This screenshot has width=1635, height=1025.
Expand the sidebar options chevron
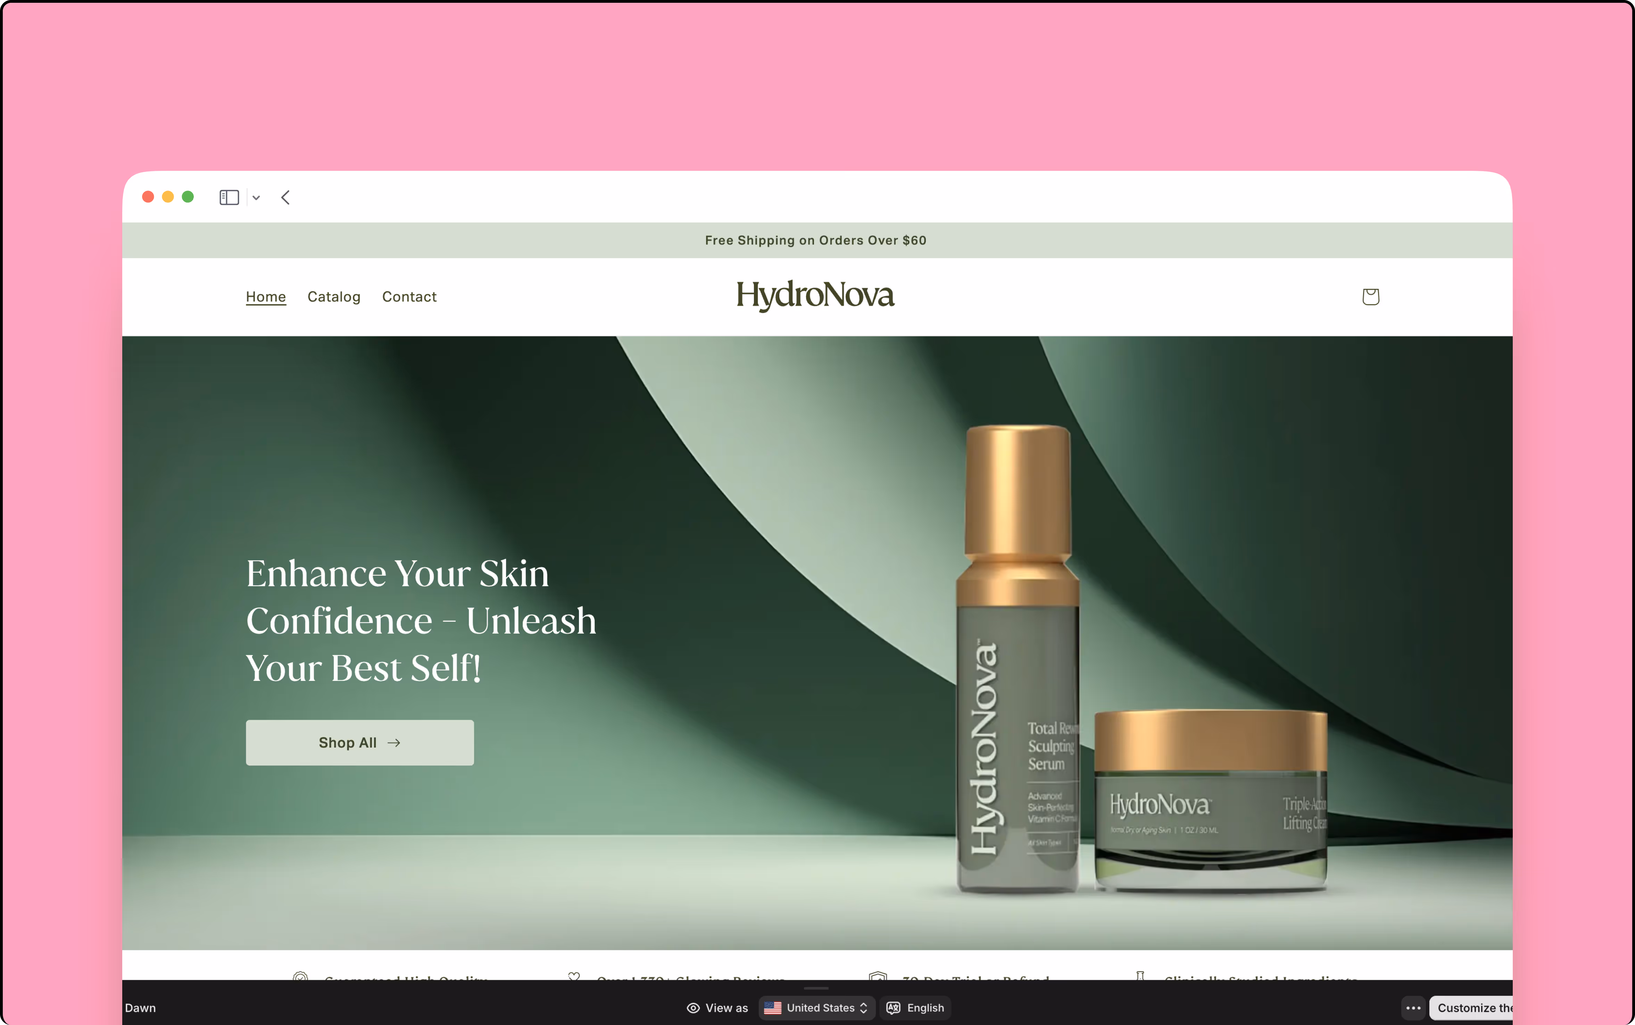coord(256,198)
